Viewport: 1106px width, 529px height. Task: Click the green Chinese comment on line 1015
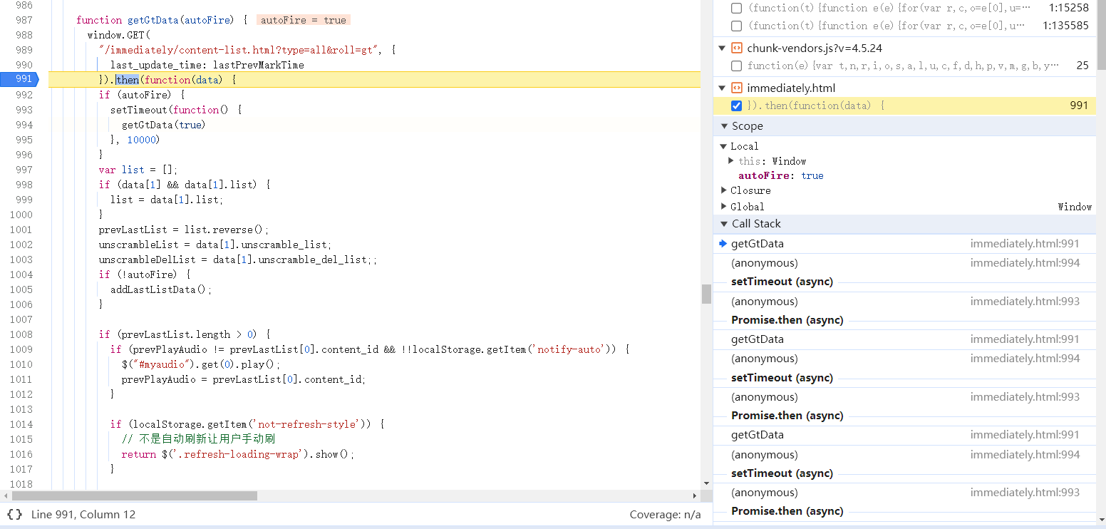(198, 439)
